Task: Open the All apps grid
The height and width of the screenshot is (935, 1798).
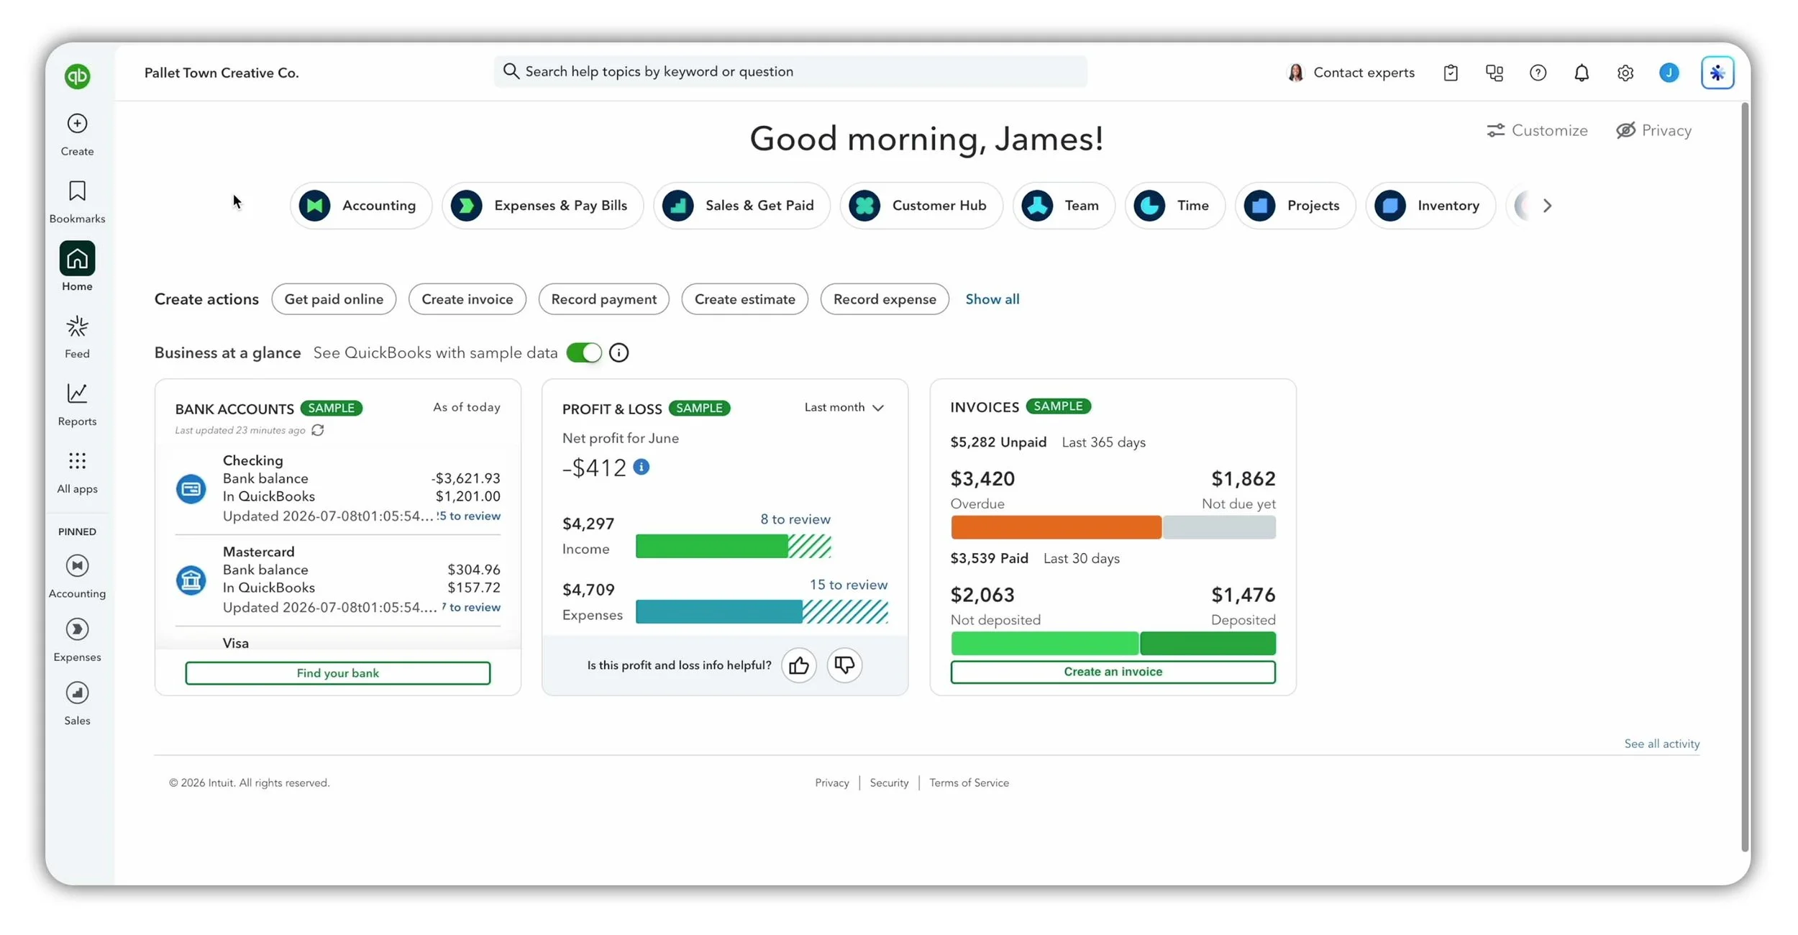Action: point(77,472)
